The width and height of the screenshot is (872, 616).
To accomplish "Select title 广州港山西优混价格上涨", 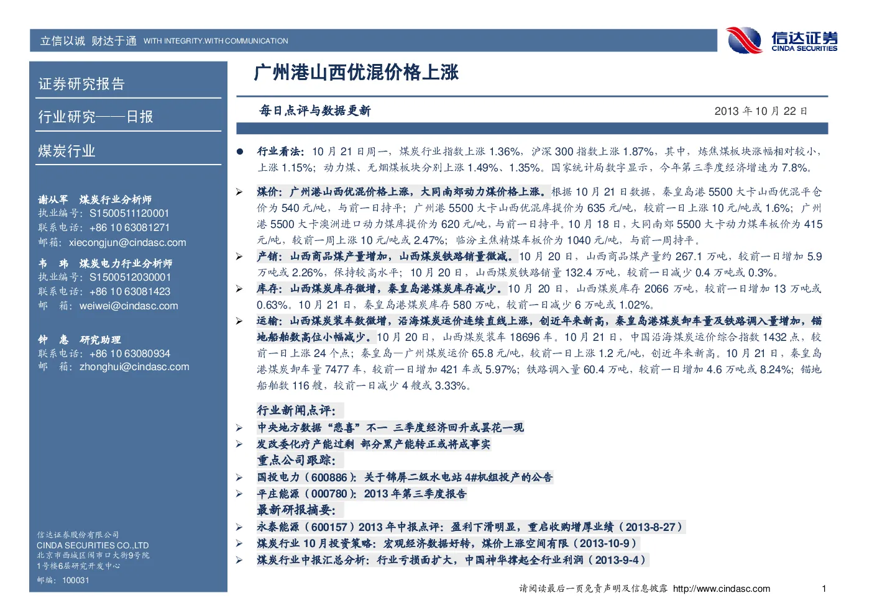I will coord(356,72).
